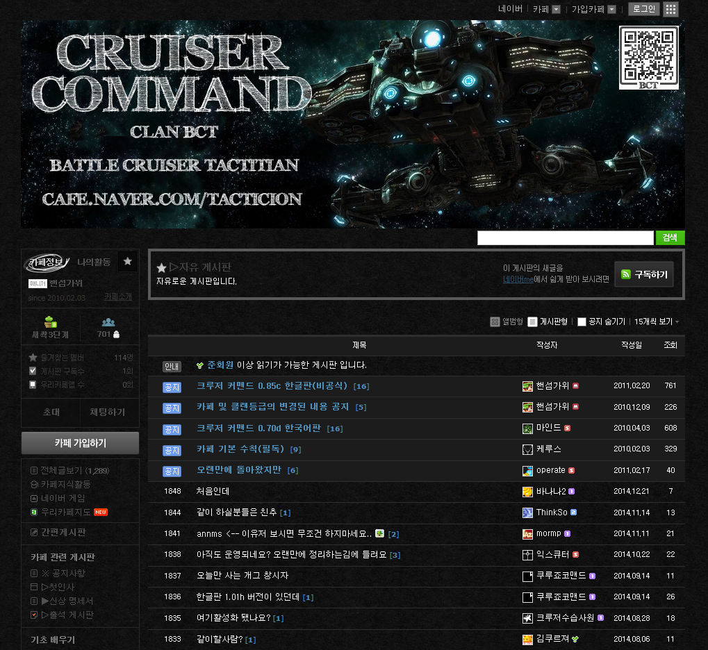Click the 채팅하기 chat button
The image size is (708, 650).
coord(108,412)
